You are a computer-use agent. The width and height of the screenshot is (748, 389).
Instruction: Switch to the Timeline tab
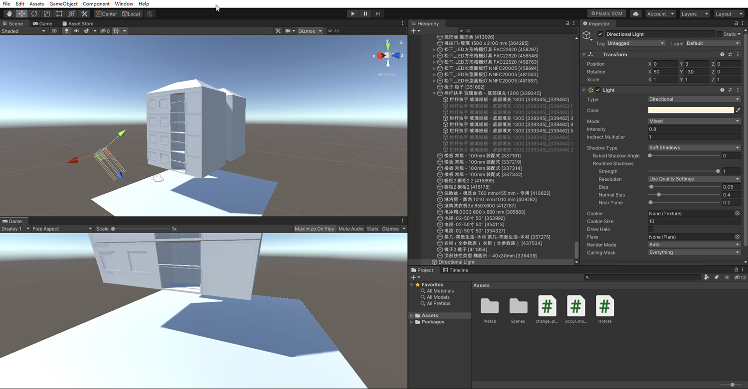coord(455,270)
